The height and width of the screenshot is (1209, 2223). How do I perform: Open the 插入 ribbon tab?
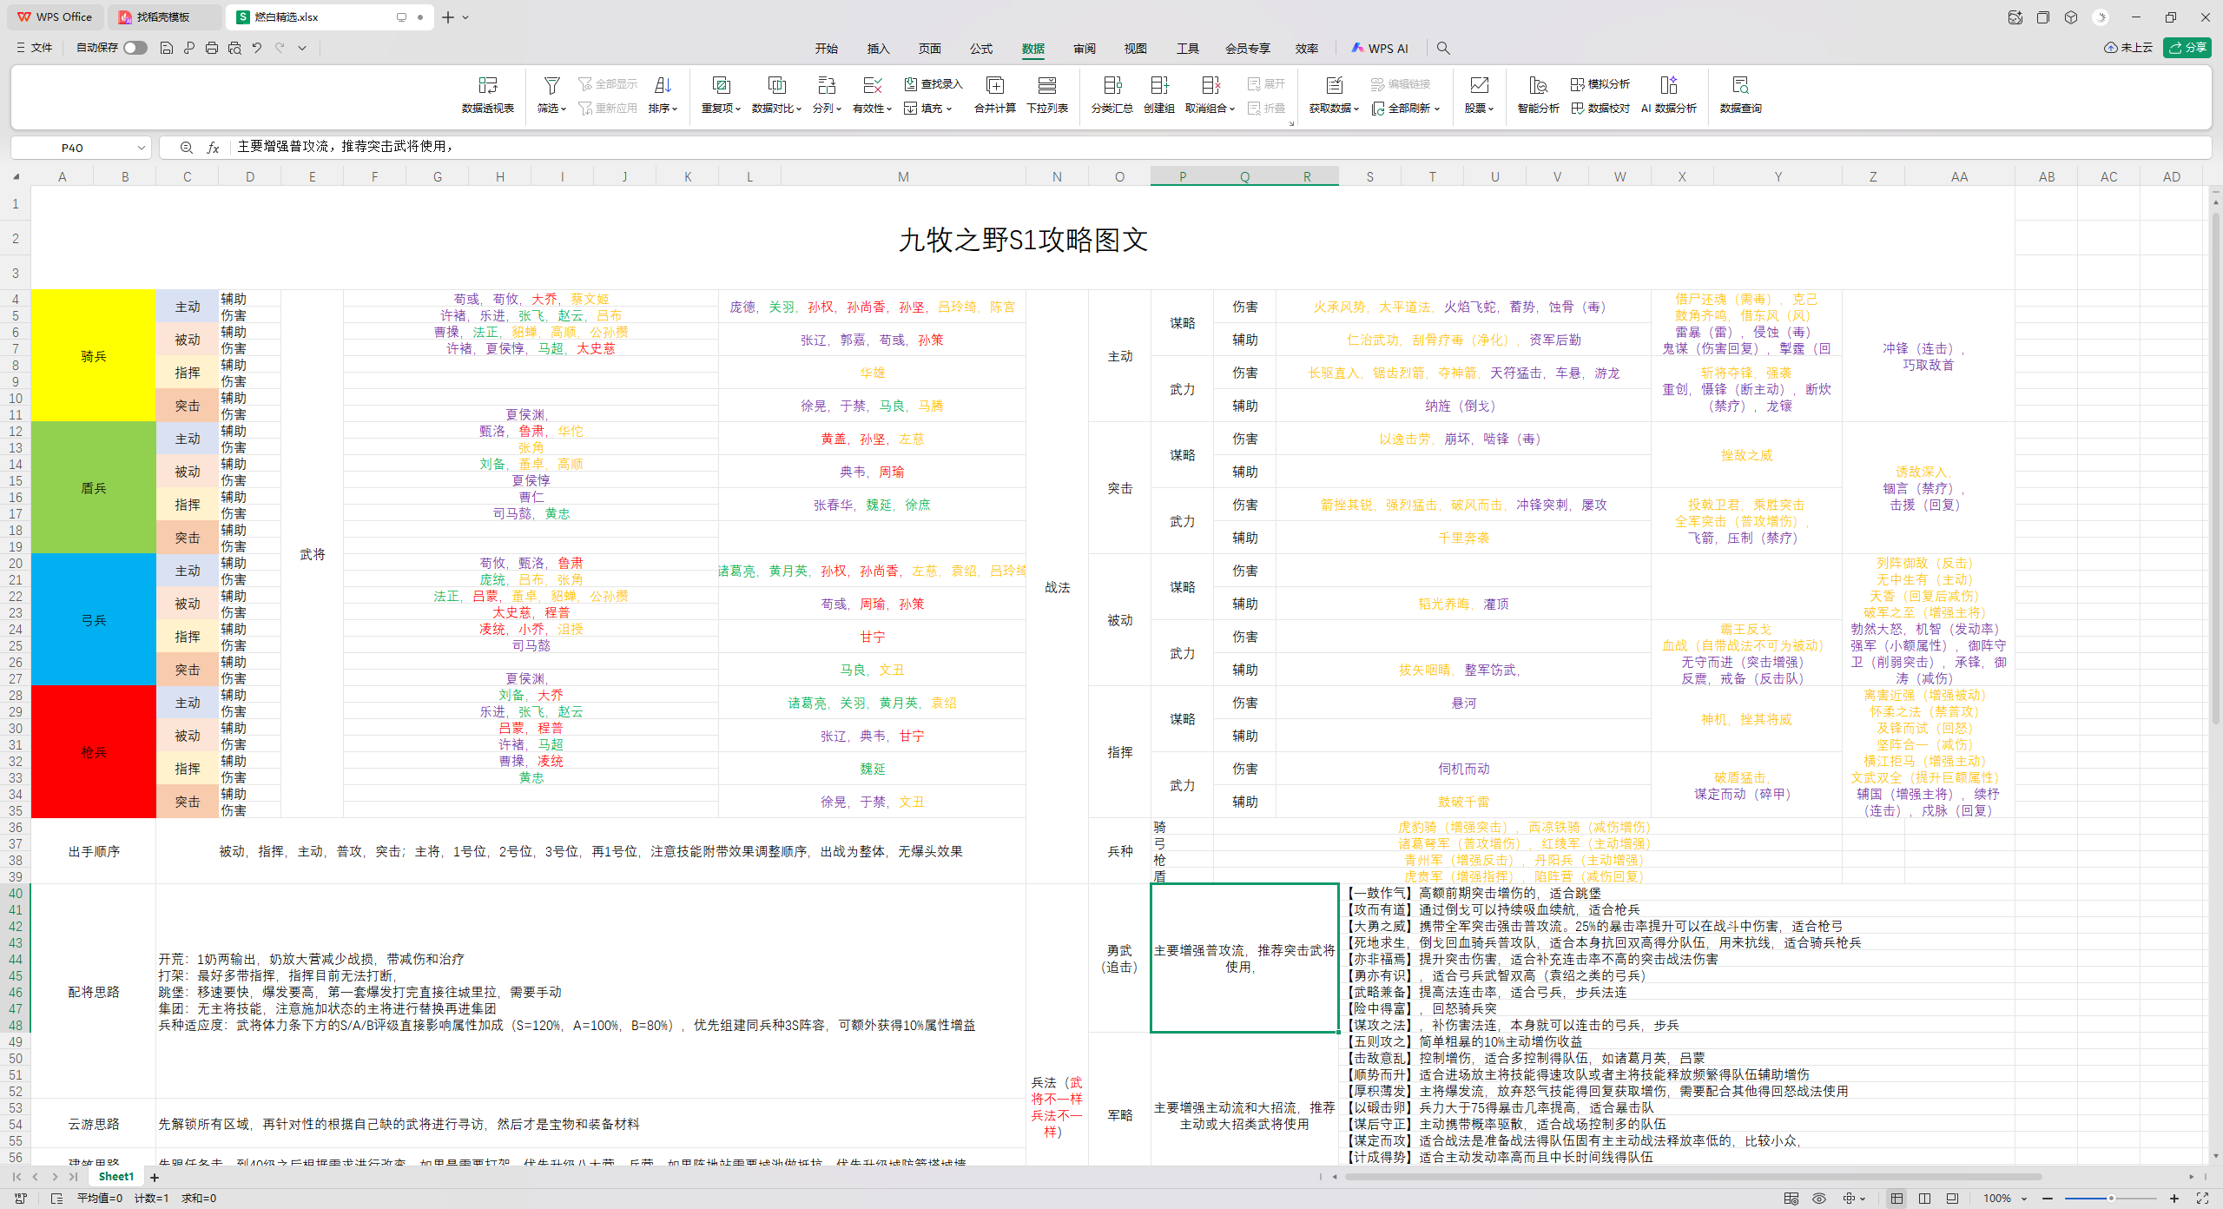[x=878, y=49]
